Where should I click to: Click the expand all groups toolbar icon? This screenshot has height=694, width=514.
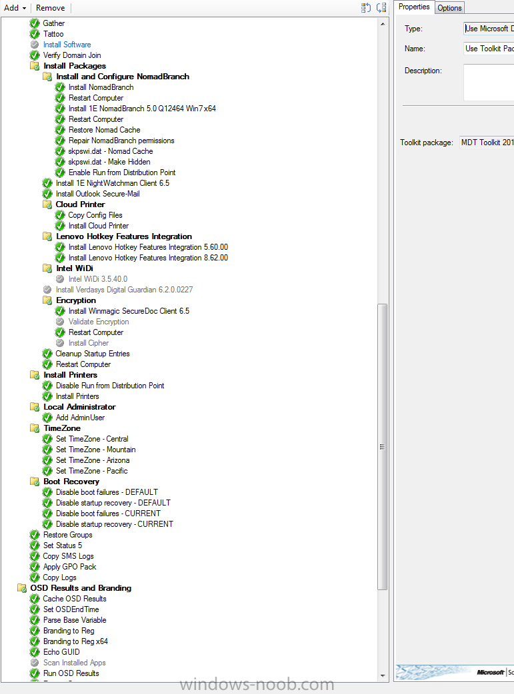[365, 7]
